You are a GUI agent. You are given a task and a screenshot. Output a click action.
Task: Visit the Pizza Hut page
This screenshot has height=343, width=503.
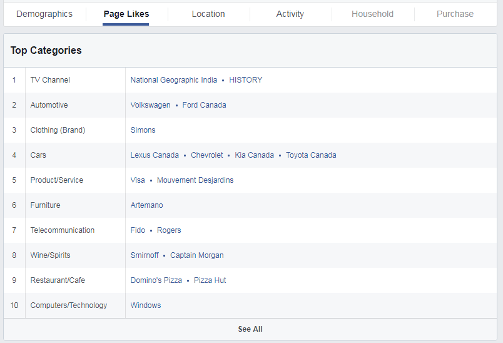coord(210,280)
